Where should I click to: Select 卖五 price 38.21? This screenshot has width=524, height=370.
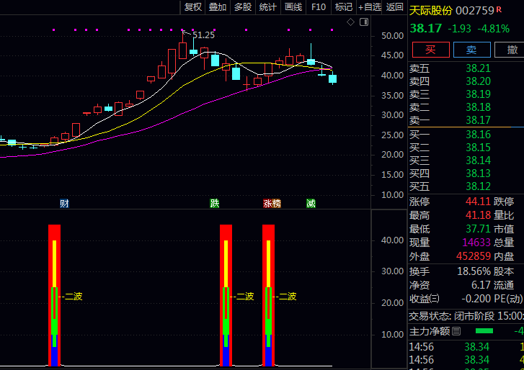(x=478, y=68)
